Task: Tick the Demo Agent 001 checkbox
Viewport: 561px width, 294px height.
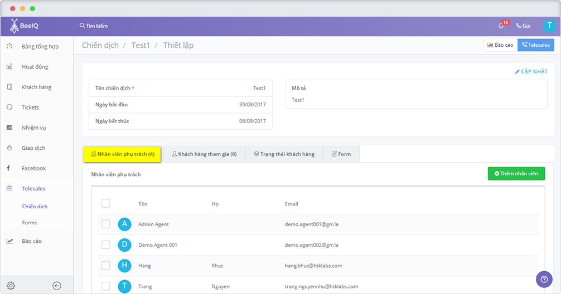Action: [106, 244]
